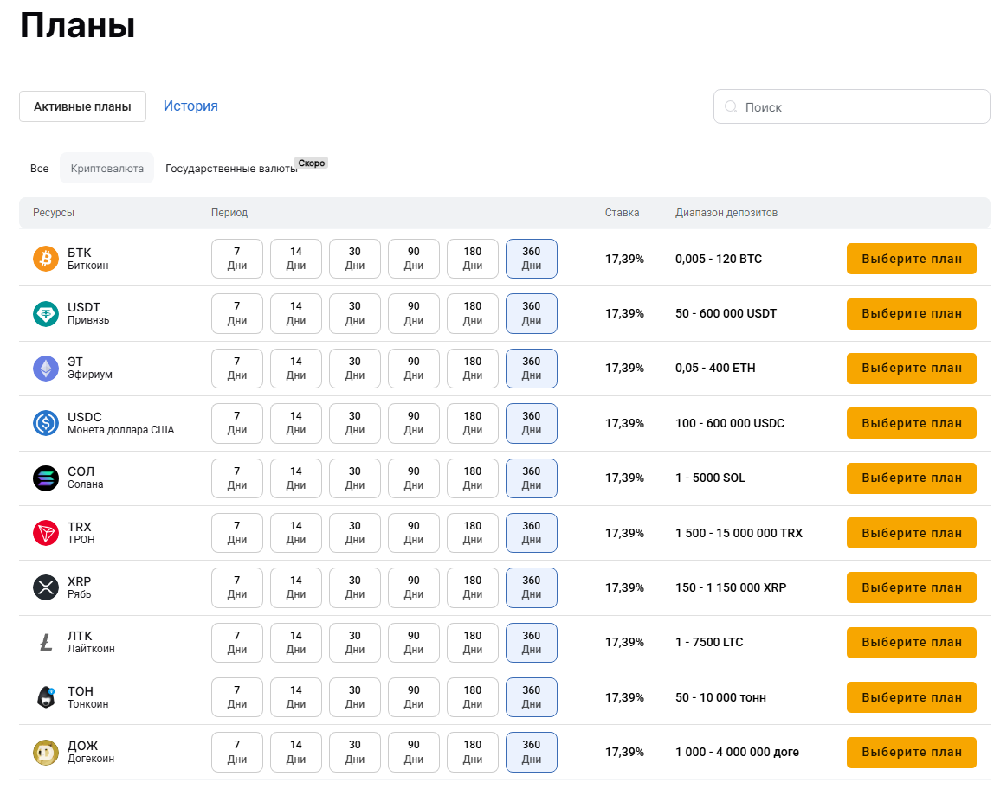Click the TRON red logo icon

(x=46, y=533)
